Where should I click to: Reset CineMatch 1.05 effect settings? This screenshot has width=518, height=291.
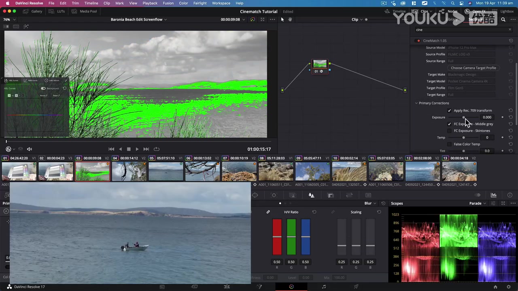[x=511, y=40]
